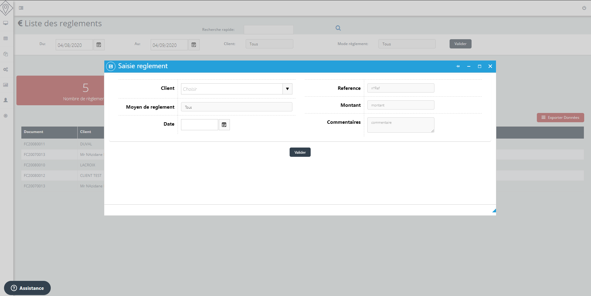Viewport: 591px width, 296px height.
Task: Click the Valider button in the modal
Action: tap(300, 152)
